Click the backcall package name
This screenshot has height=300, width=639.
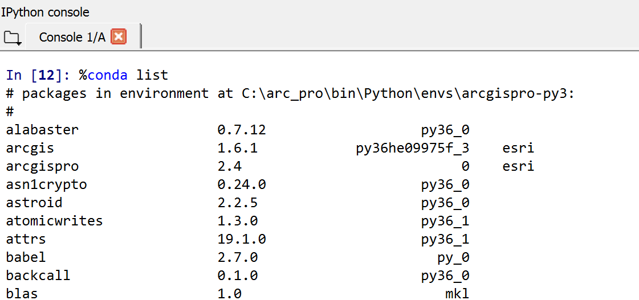(38, 276)
